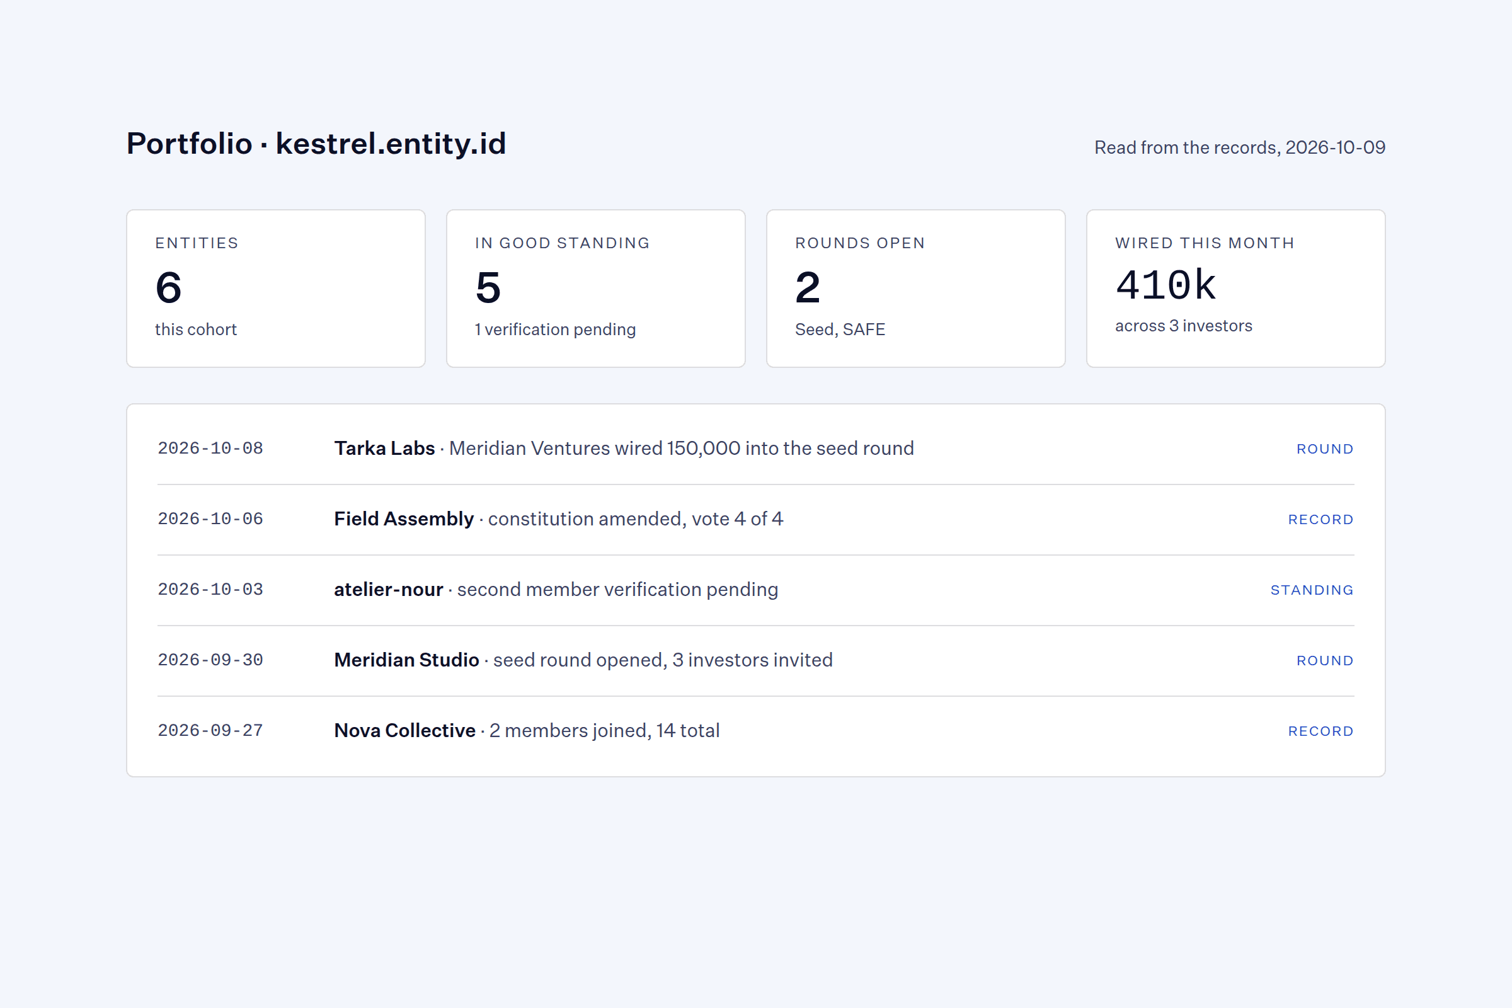Open the atelier-nour entity name

pyautogui.click(x=388, y=590)
